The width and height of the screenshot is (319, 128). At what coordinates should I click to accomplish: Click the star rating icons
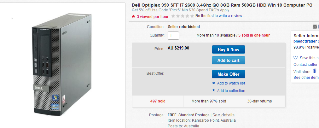183,16
